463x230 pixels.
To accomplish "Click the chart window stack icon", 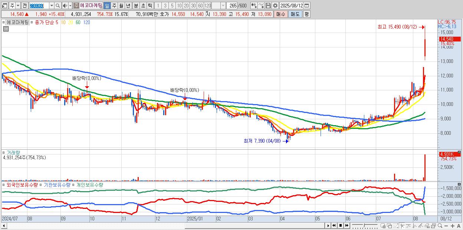I will click(x=433, y=226).
